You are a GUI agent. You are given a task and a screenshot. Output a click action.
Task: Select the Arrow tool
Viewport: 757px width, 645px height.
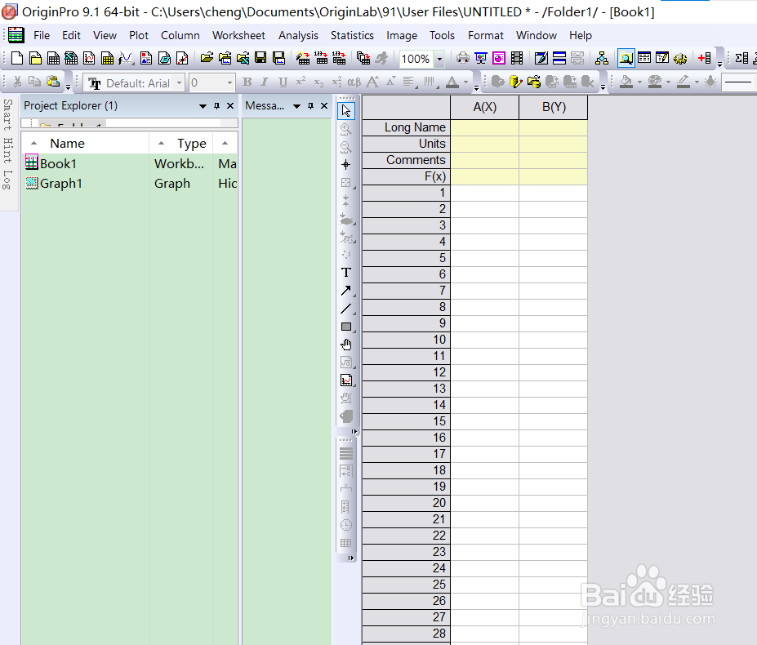(346, 291)
